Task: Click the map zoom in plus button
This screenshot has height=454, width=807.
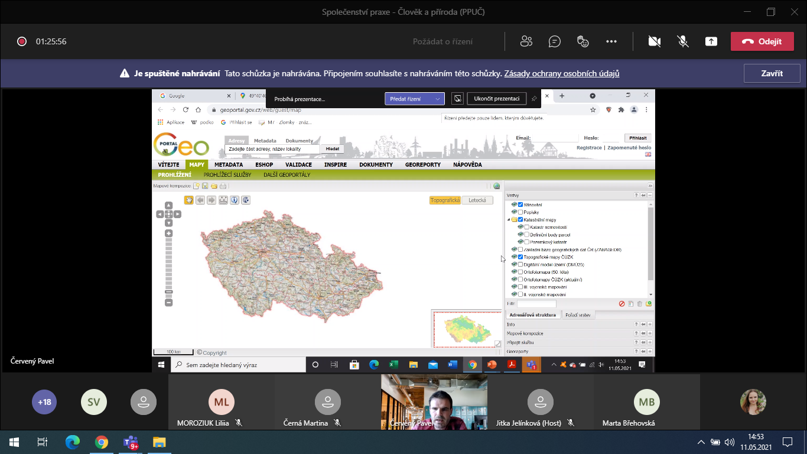Action: [168, 234]
